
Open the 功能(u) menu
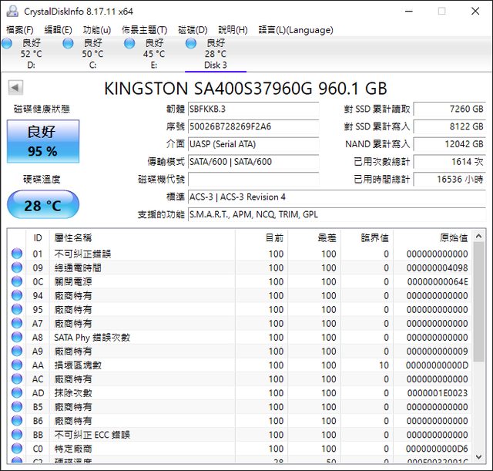(x=97, y=30)
